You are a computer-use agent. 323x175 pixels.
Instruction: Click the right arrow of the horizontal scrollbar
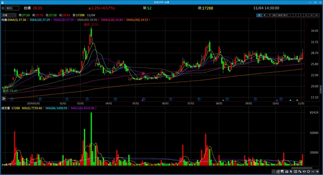click(x=319, y=168)
